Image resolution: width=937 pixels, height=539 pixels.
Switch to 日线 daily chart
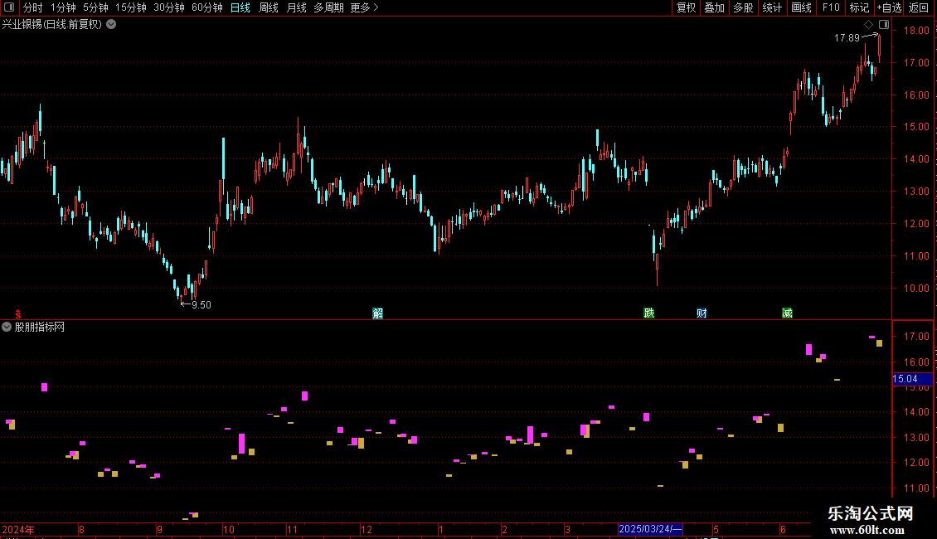(240, 7)
